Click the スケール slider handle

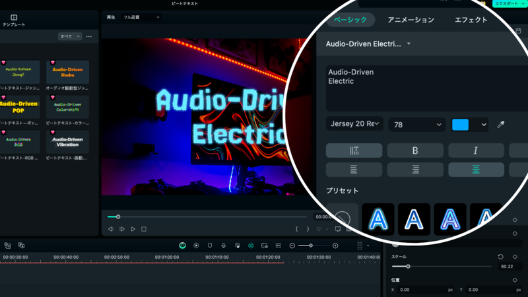[x=408, y=267]
